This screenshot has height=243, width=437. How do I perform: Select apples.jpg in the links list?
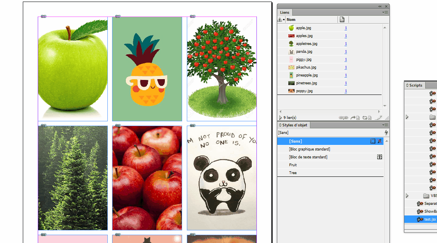coord(330,36)
